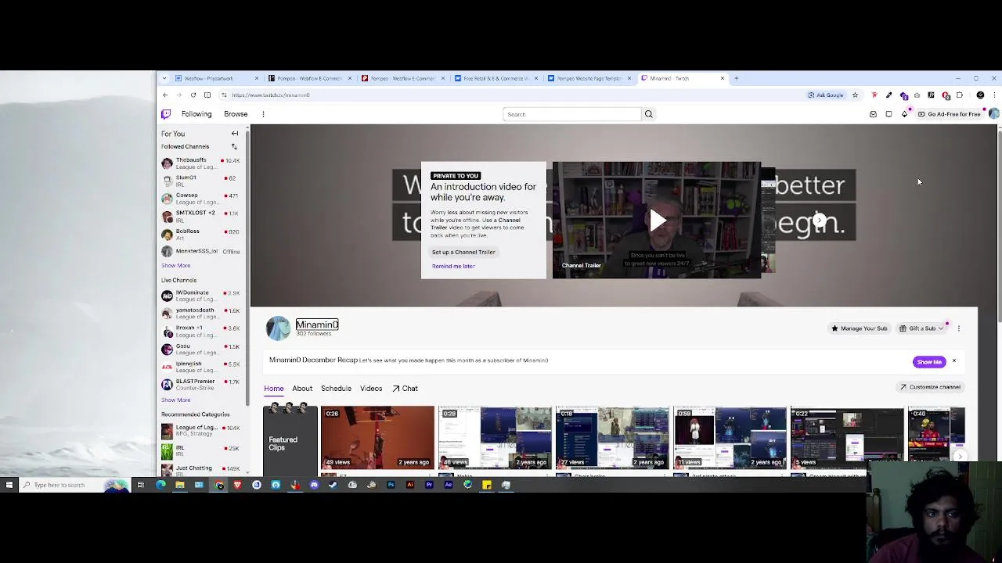This screenshot has width=1002, height=563.
Task: Show more followed channels
Action: point(175,266)
